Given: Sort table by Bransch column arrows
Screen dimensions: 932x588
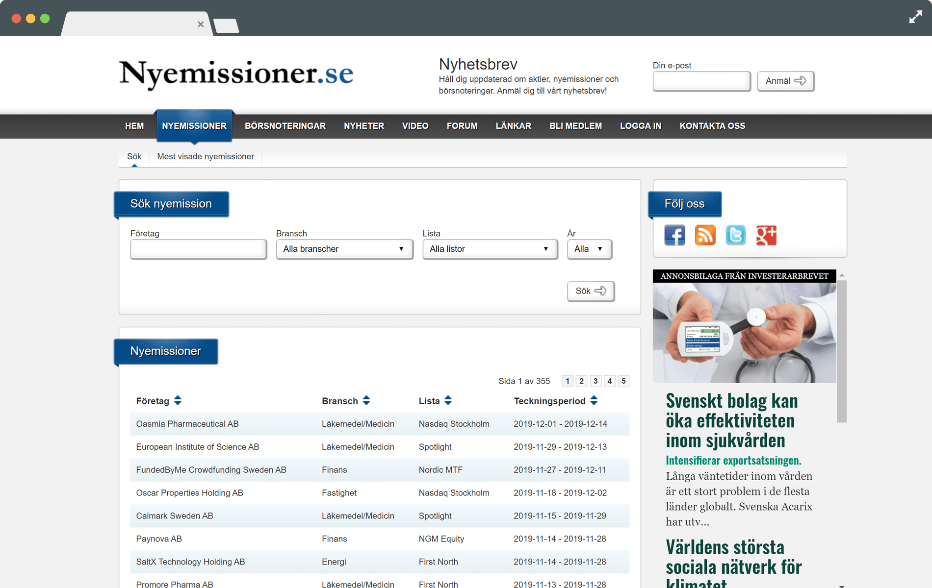Looking at the screenshot, I should coord(366,401).
